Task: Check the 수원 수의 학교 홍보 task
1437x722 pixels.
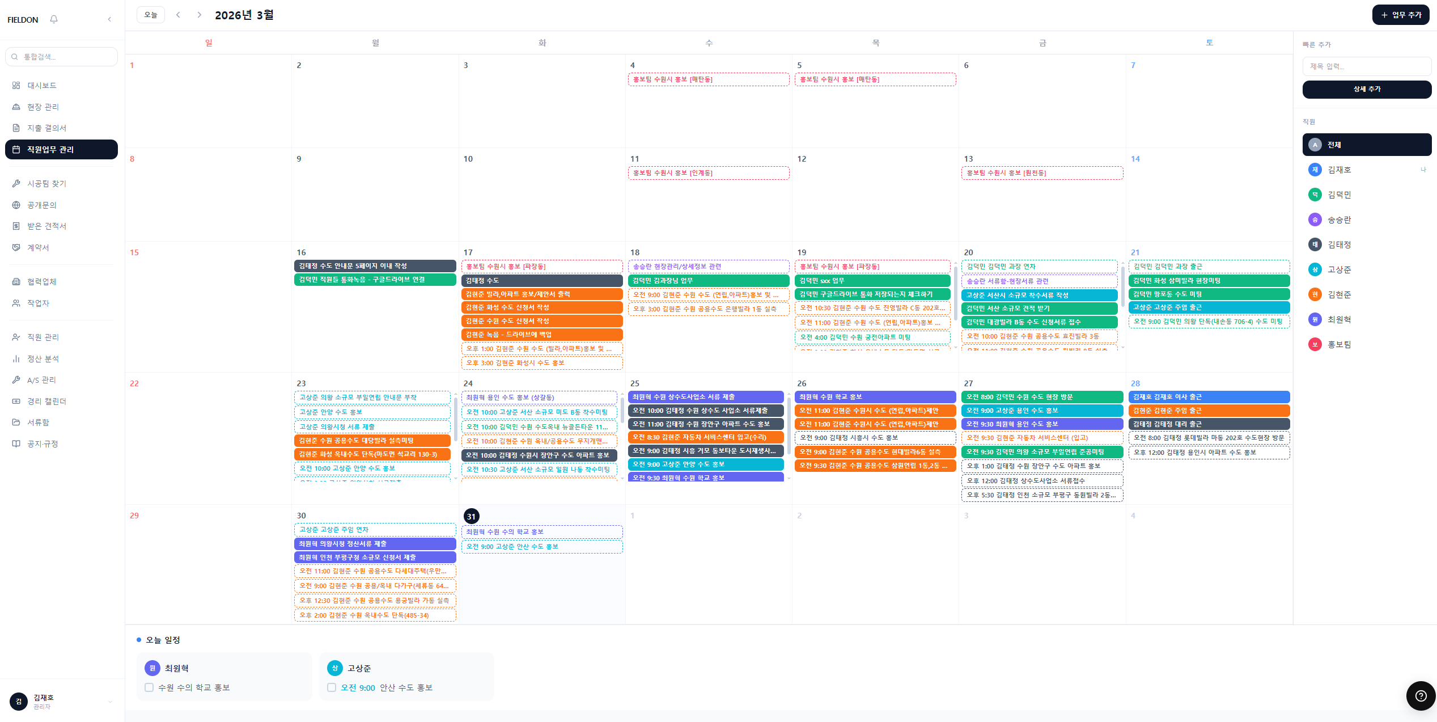Action: (x=149, y=687)
